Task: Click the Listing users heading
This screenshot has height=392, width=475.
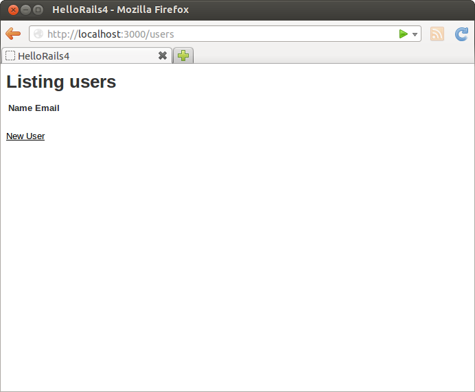Action: click(x=61, y=82)
